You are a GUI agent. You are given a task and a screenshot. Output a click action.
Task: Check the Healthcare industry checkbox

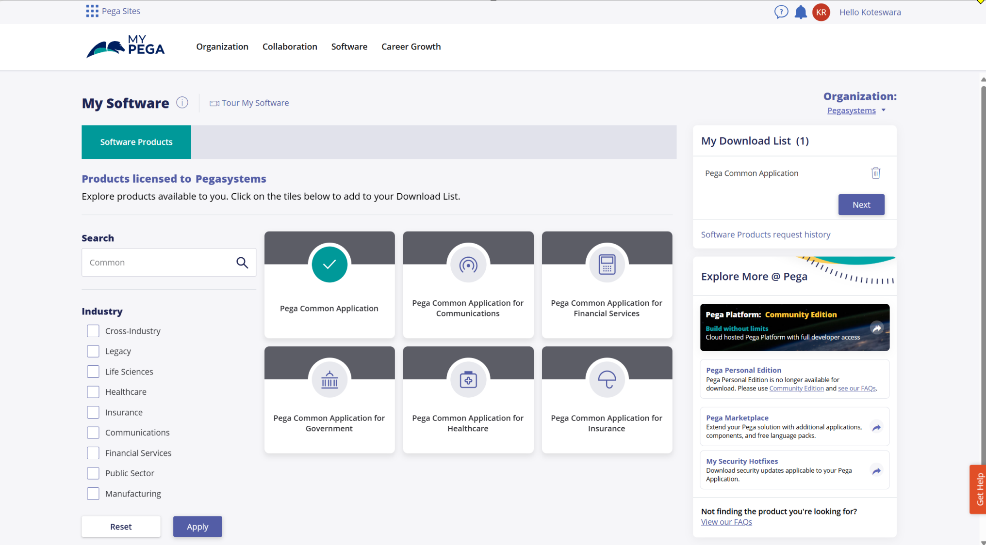(x=93, y=391)
